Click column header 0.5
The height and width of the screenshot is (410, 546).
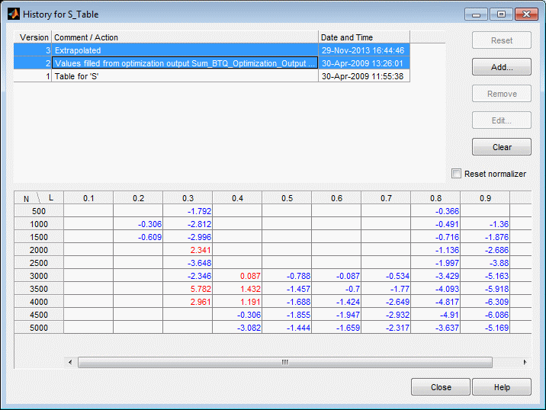pos(287,198)
